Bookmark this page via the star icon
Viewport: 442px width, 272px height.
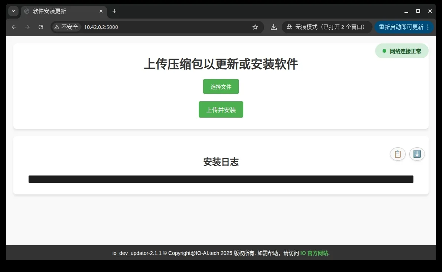[255, 27]
